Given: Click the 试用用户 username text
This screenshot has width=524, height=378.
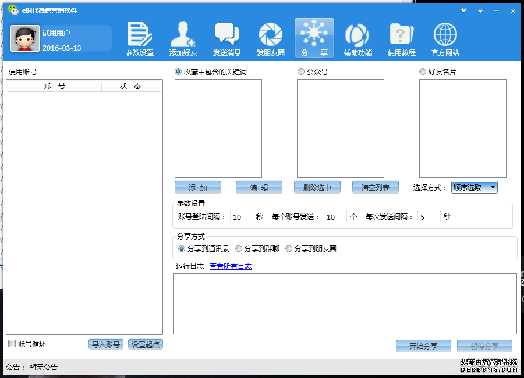Looking at the screenshot, I should click(x=56, y=33).
